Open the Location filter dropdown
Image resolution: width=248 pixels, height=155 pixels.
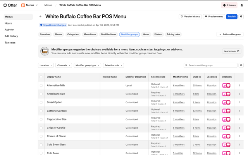click(x=46, y=65)
